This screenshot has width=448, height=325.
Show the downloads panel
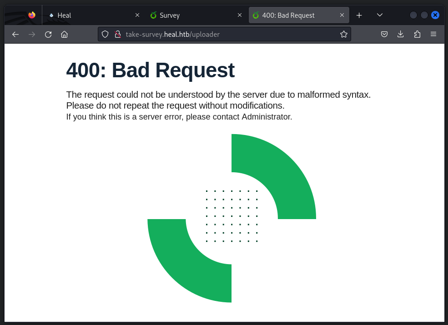(401, 34)
